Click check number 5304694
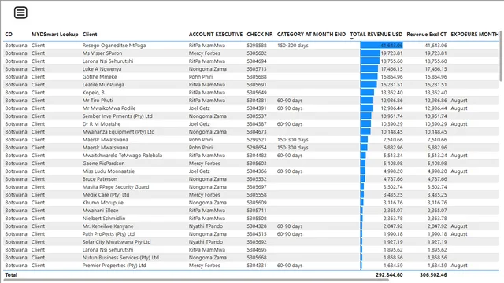This screenshot has width=504, height=283. point(257,61)
